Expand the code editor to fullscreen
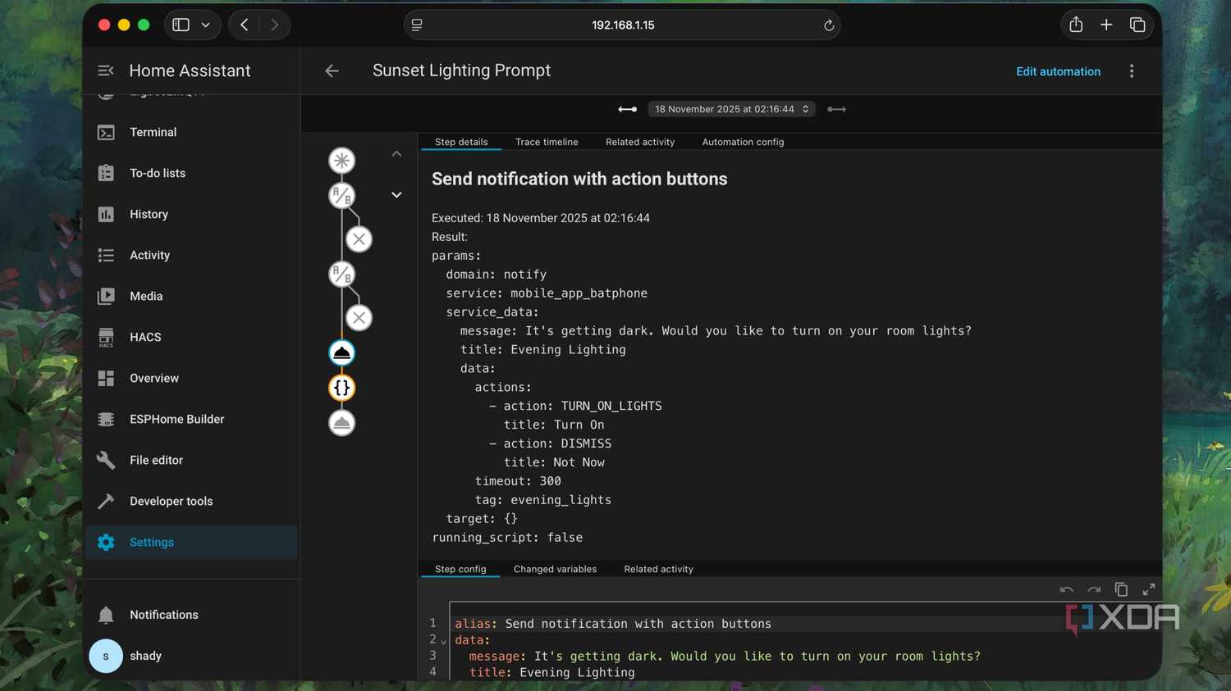The image size is (1231, 691). coord(1149,589)
